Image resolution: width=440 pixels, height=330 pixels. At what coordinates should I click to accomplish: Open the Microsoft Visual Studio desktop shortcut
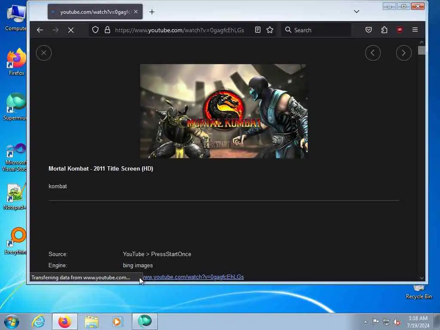15,157
